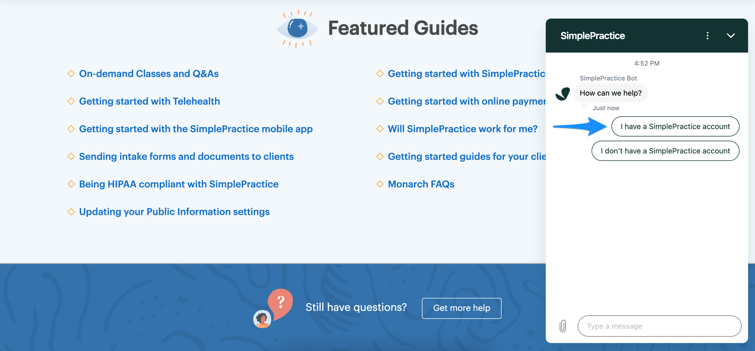
Task: Collapse the SimplePractice chat window
Action: click(x=731, y=36)
